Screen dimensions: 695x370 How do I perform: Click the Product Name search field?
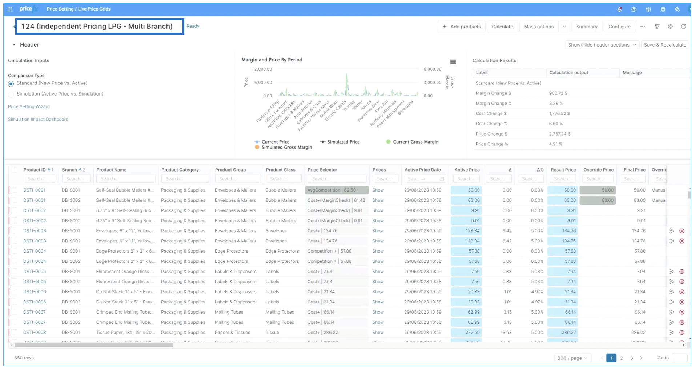click(126, 179)
